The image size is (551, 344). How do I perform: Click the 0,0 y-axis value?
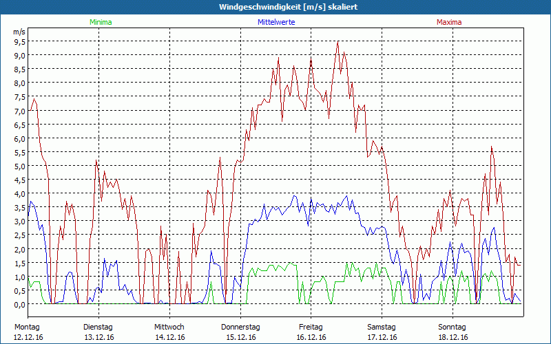pyautogui.click(x=20, y=304)
